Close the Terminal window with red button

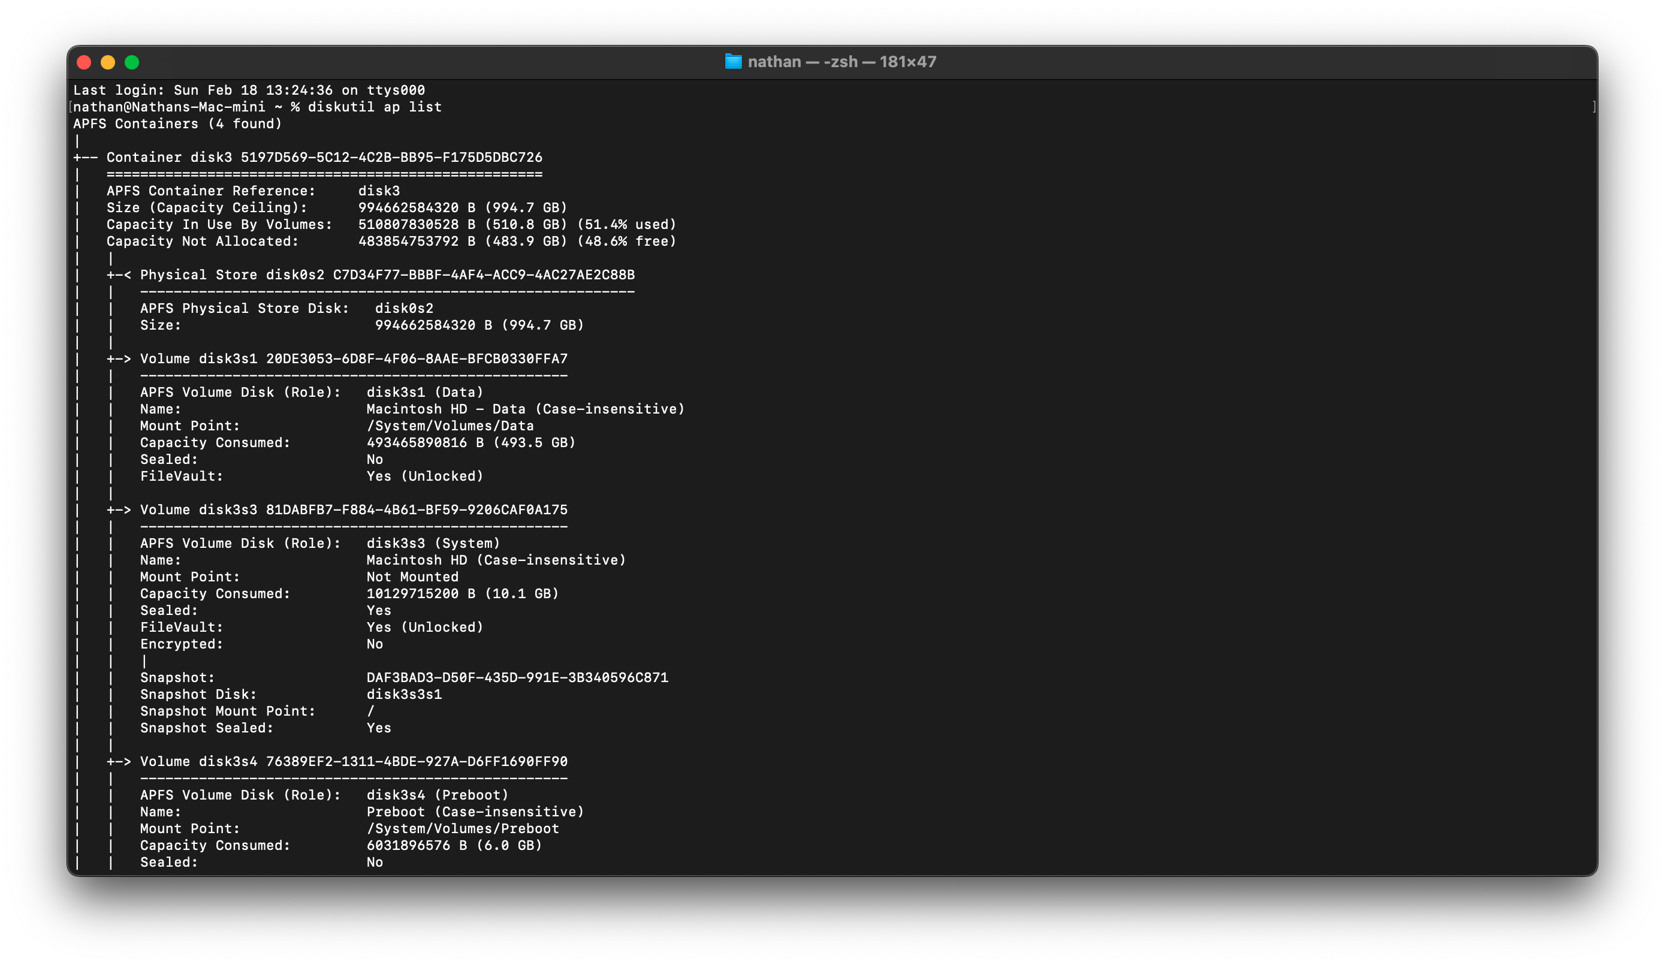click(84, 63)
